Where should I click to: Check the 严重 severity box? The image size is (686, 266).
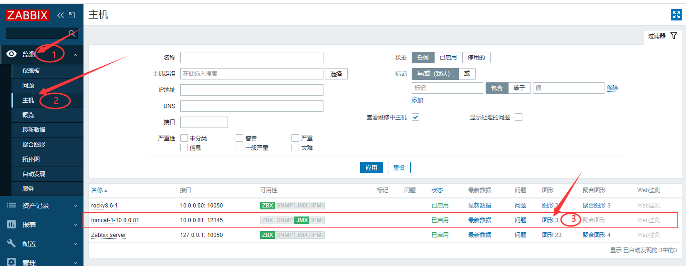coord(295,138)
